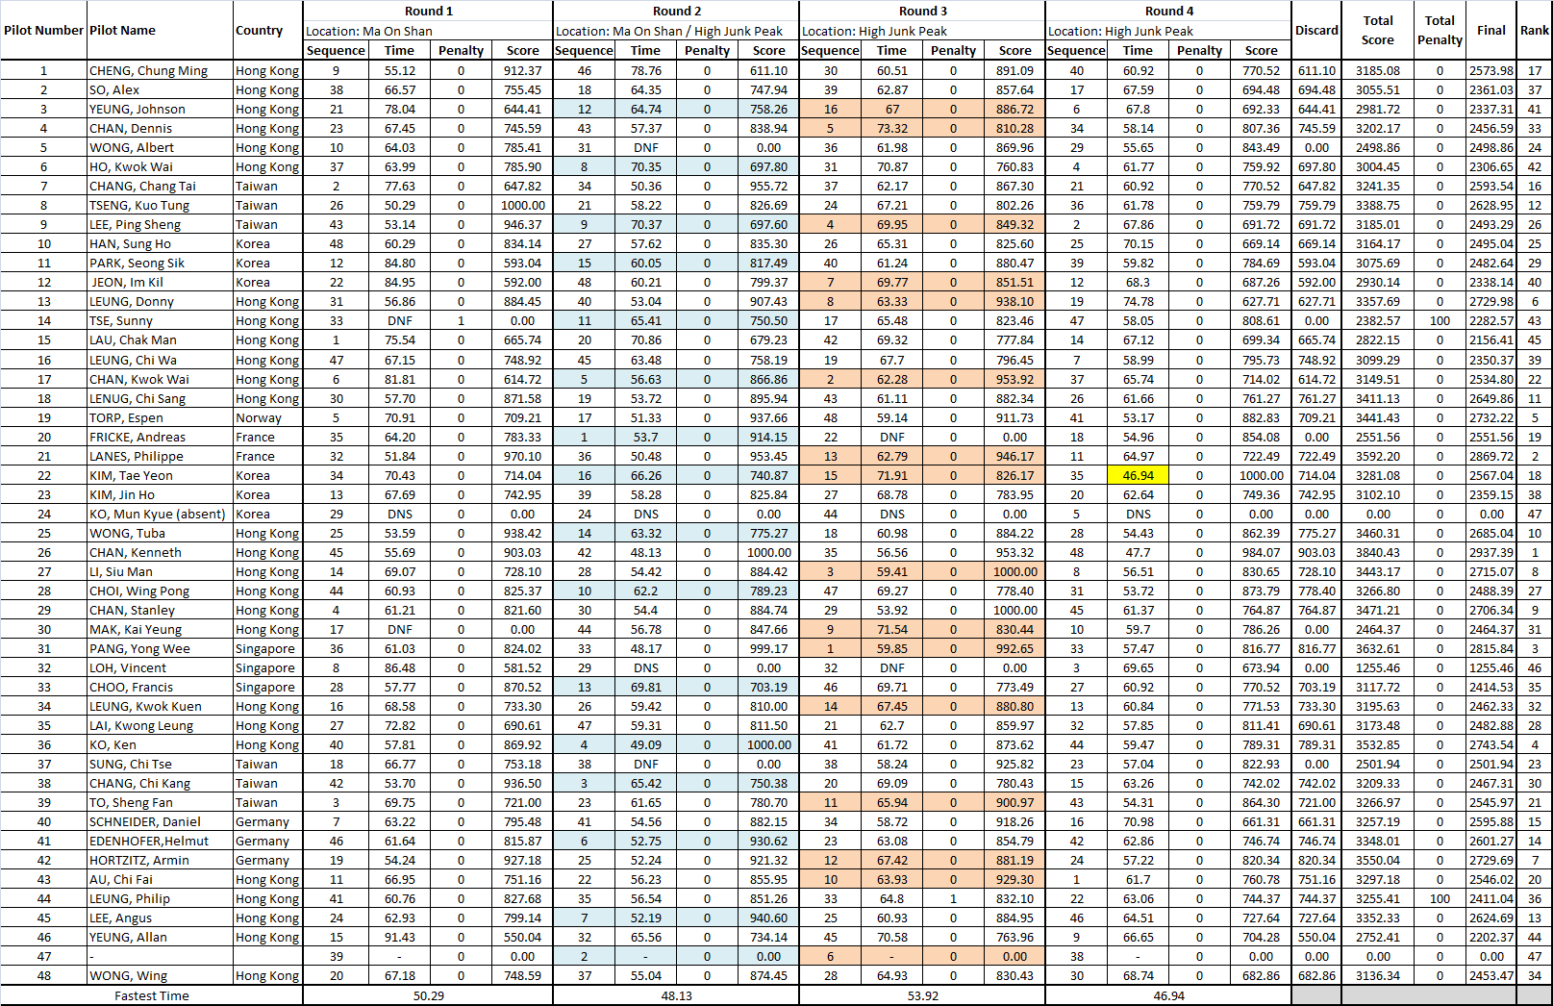1553x1006 pixels.
Task: Click the Fastest Time row label
Action: (151, 996)
